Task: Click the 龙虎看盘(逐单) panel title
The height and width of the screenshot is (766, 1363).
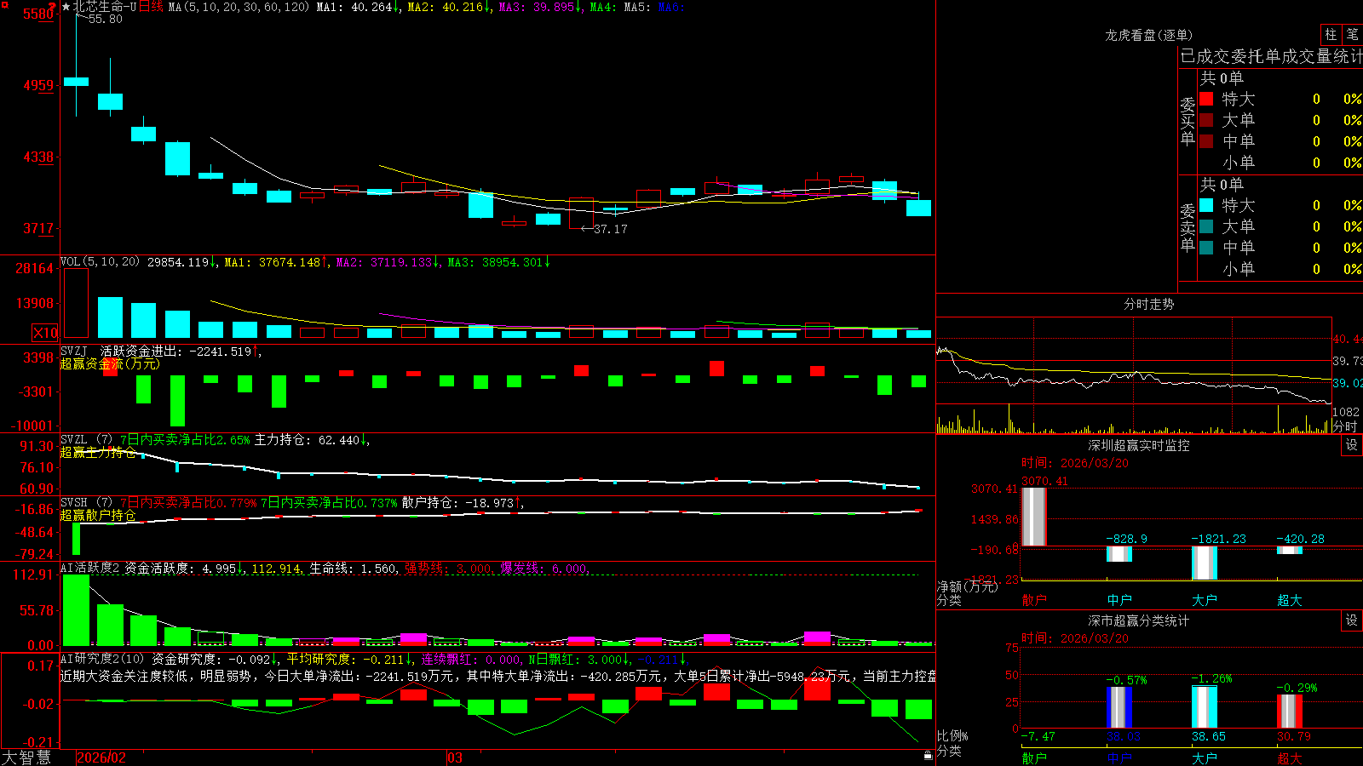Action: coord(1148,35)
